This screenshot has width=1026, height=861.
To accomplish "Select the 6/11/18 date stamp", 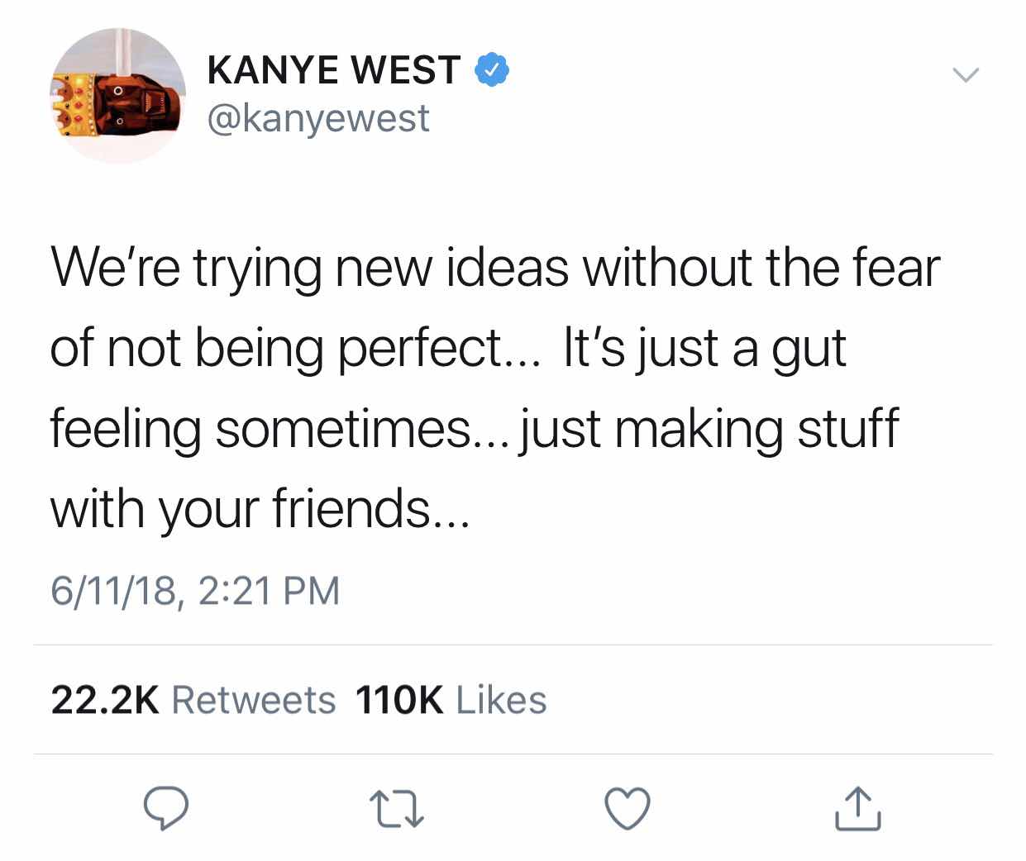I will tap(118, 592).
